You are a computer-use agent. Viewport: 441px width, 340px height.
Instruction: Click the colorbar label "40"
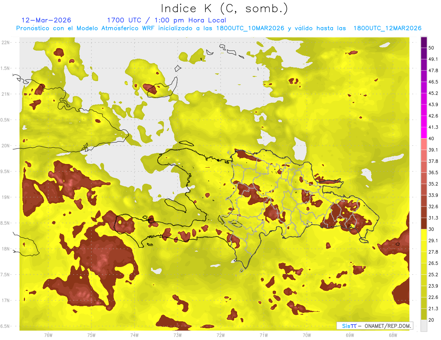pyautogui.click(x=431, y=139)
